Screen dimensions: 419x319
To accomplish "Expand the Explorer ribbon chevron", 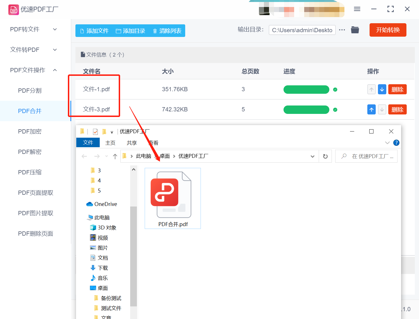I will coord(387,143).
